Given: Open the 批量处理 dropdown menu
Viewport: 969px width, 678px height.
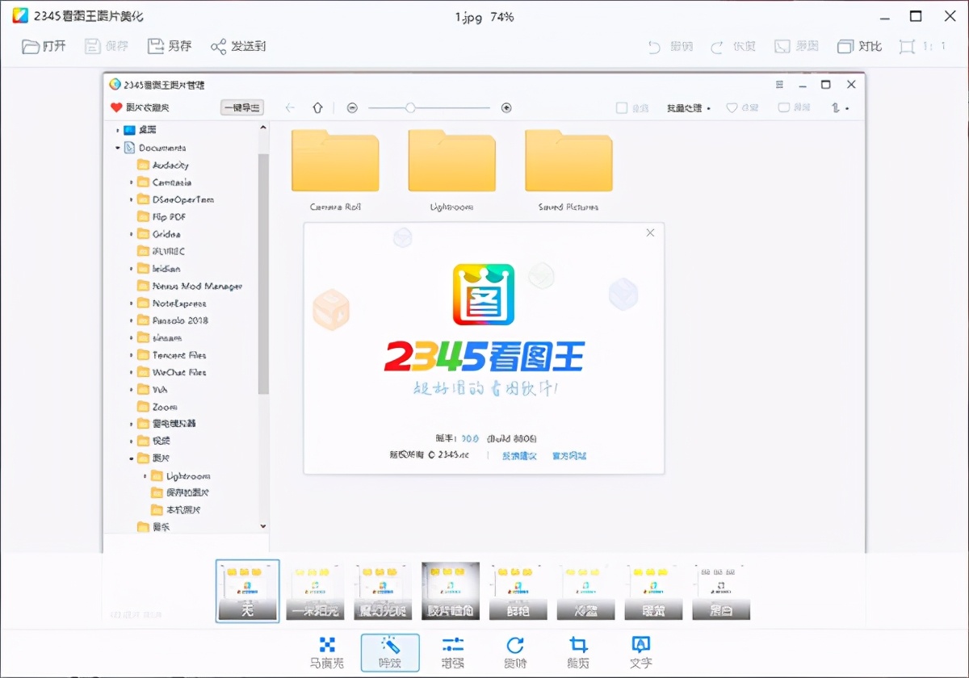Looking at the screenshot, I should [x=689, y=107].
